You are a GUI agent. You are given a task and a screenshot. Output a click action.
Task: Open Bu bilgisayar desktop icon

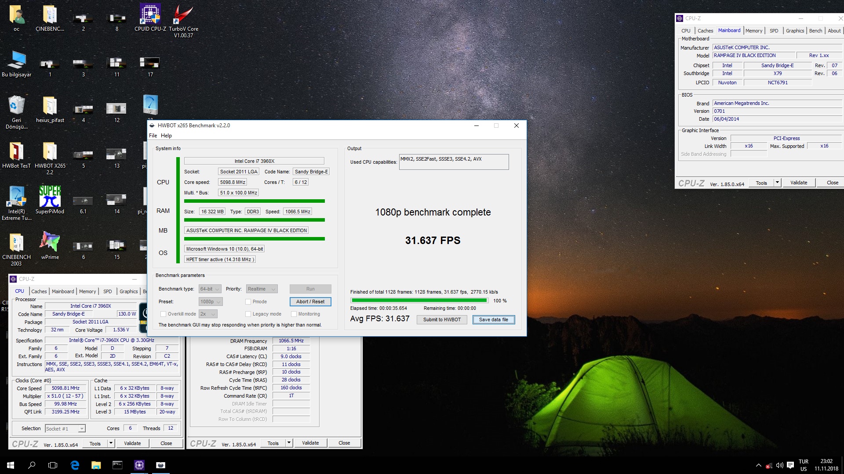pos(17,64)
